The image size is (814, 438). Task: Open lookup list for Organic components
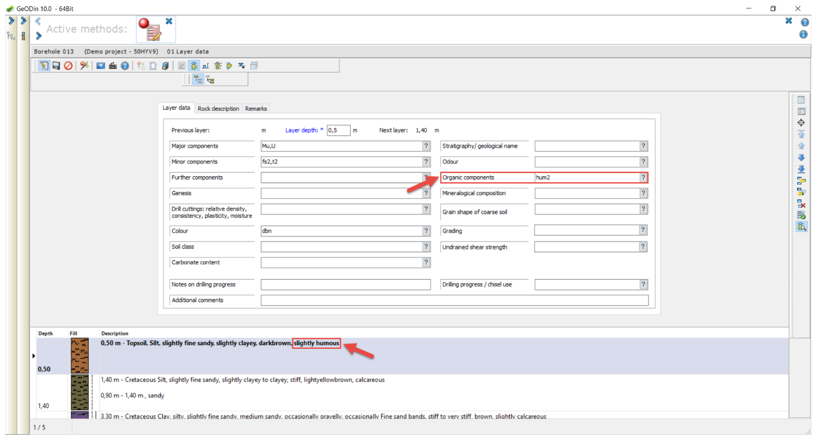643,178
